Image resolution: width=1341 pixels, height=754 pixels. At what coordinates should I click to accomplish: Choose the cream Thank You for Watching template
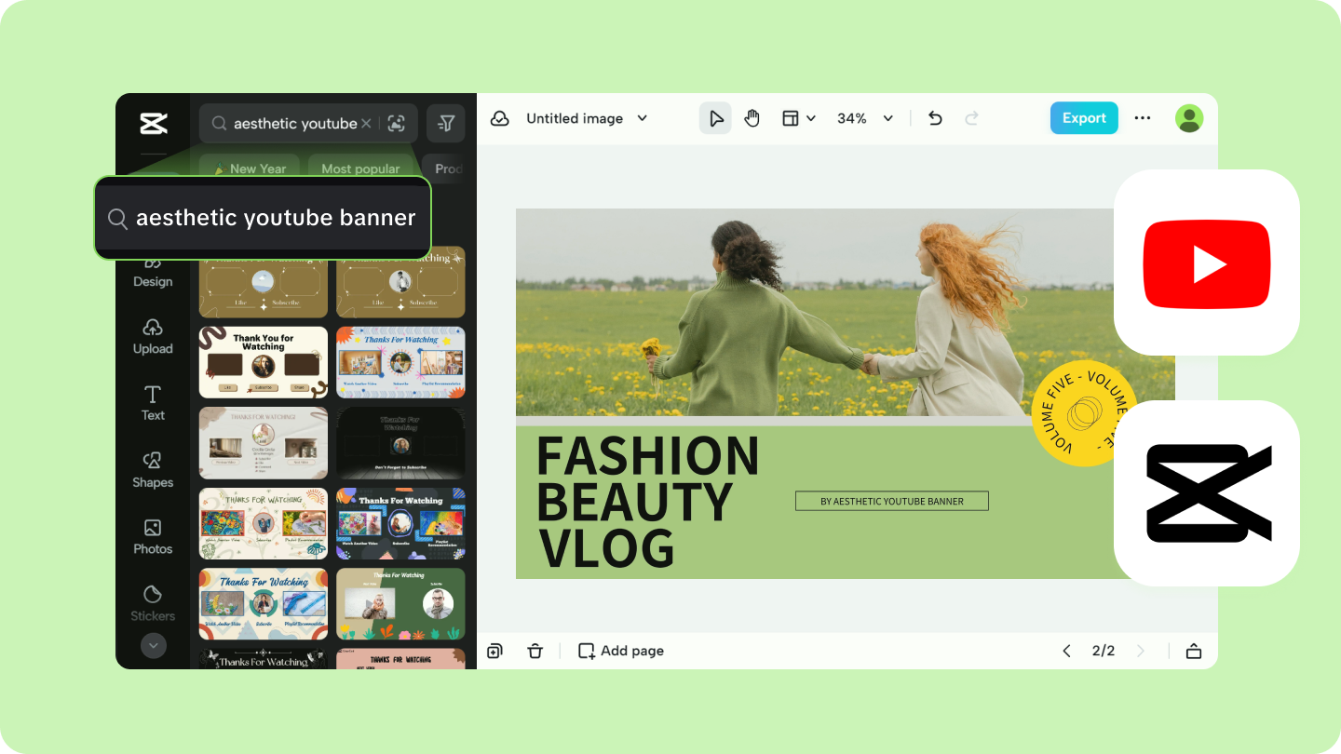[264, 362]
